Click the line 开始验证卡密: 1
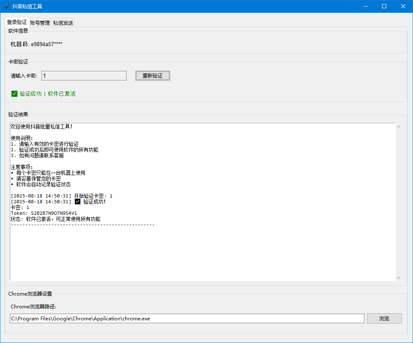Viewport: 413px width, 343px height. click(93, 196)
